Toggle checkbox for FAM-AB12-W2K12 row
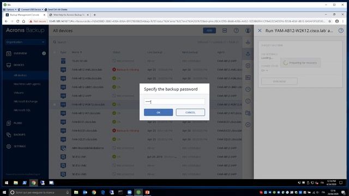The height and width of the screenshot is (196, 349). point(55,105)
